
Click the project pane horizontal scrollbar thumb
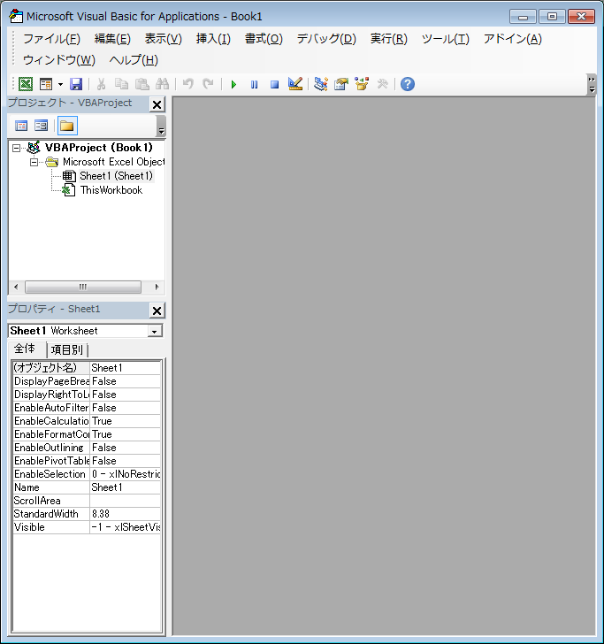pos(83,287)
